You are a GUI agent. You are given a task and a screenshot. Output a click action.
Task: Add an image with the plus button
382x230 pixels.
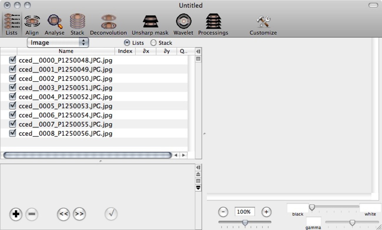[x=16, y=214]
